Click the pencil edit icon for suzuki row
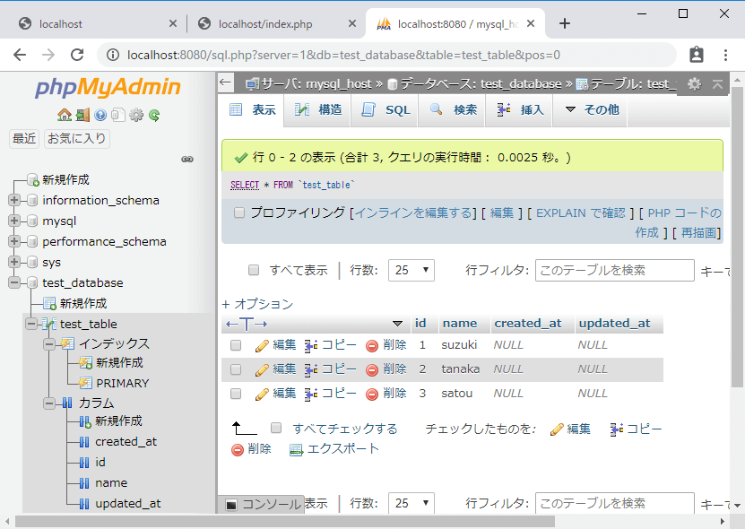 click(x=262, y=345)
